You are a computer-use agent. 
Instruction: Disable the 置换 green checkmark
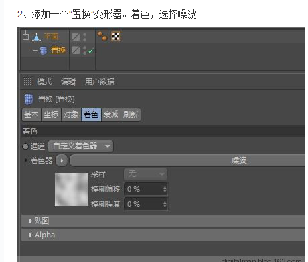(x=91, y=51)
